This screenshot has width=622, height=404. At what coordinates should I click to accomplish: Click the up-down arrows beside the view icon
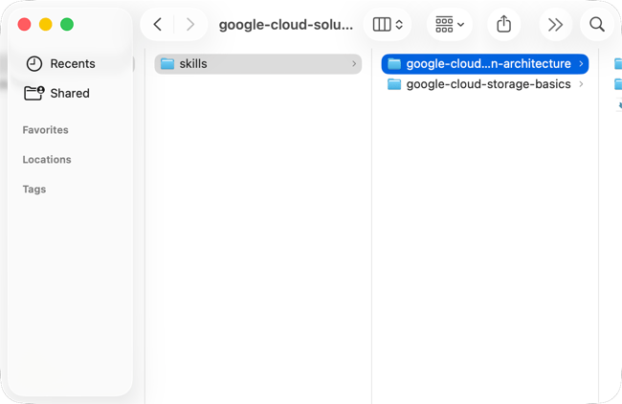pos(399,25)
